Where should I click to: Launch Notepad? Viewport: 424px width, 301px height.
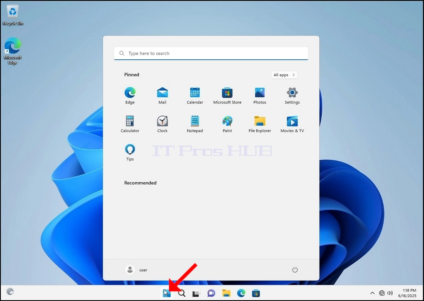coord(195,124)
